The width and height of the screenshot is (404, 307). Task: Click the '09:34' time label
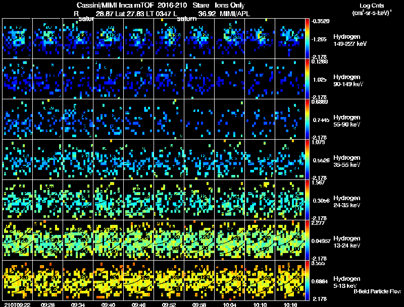(x=78, y=304)
